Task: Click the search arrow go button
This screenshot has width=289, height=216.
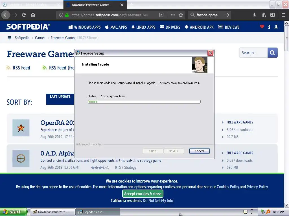Action: point(227,15)
